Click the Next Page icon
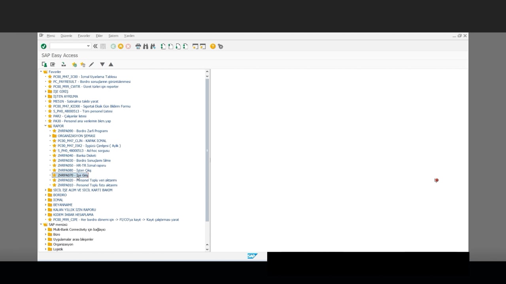Image resolution: width=506 pixels, height=284 pixels. click(x=178, y=46)
